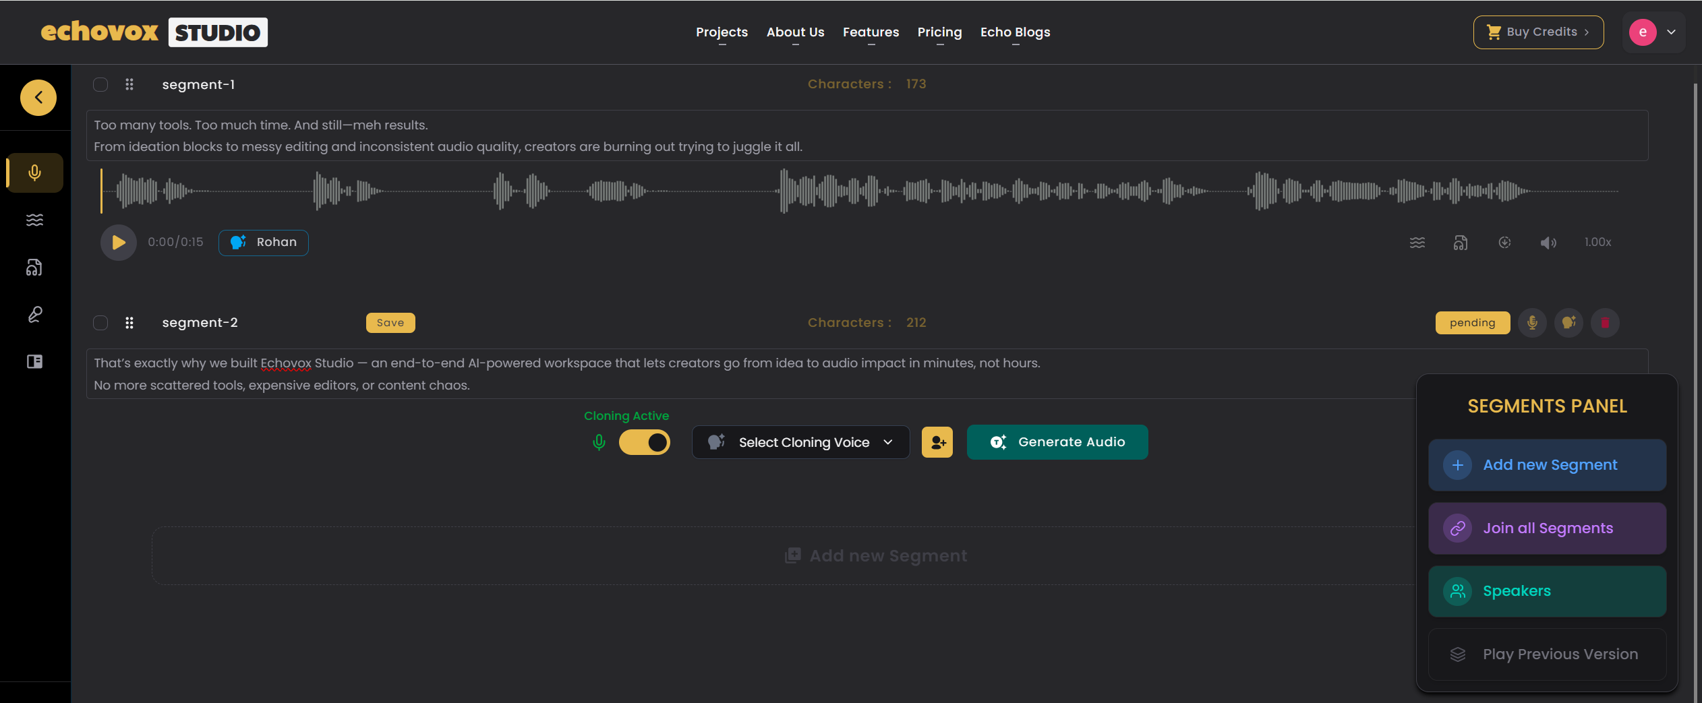This screenshot has height=703, width=1702.
Task: Click the pink user avatar
Action: (x=1643, y=32)
